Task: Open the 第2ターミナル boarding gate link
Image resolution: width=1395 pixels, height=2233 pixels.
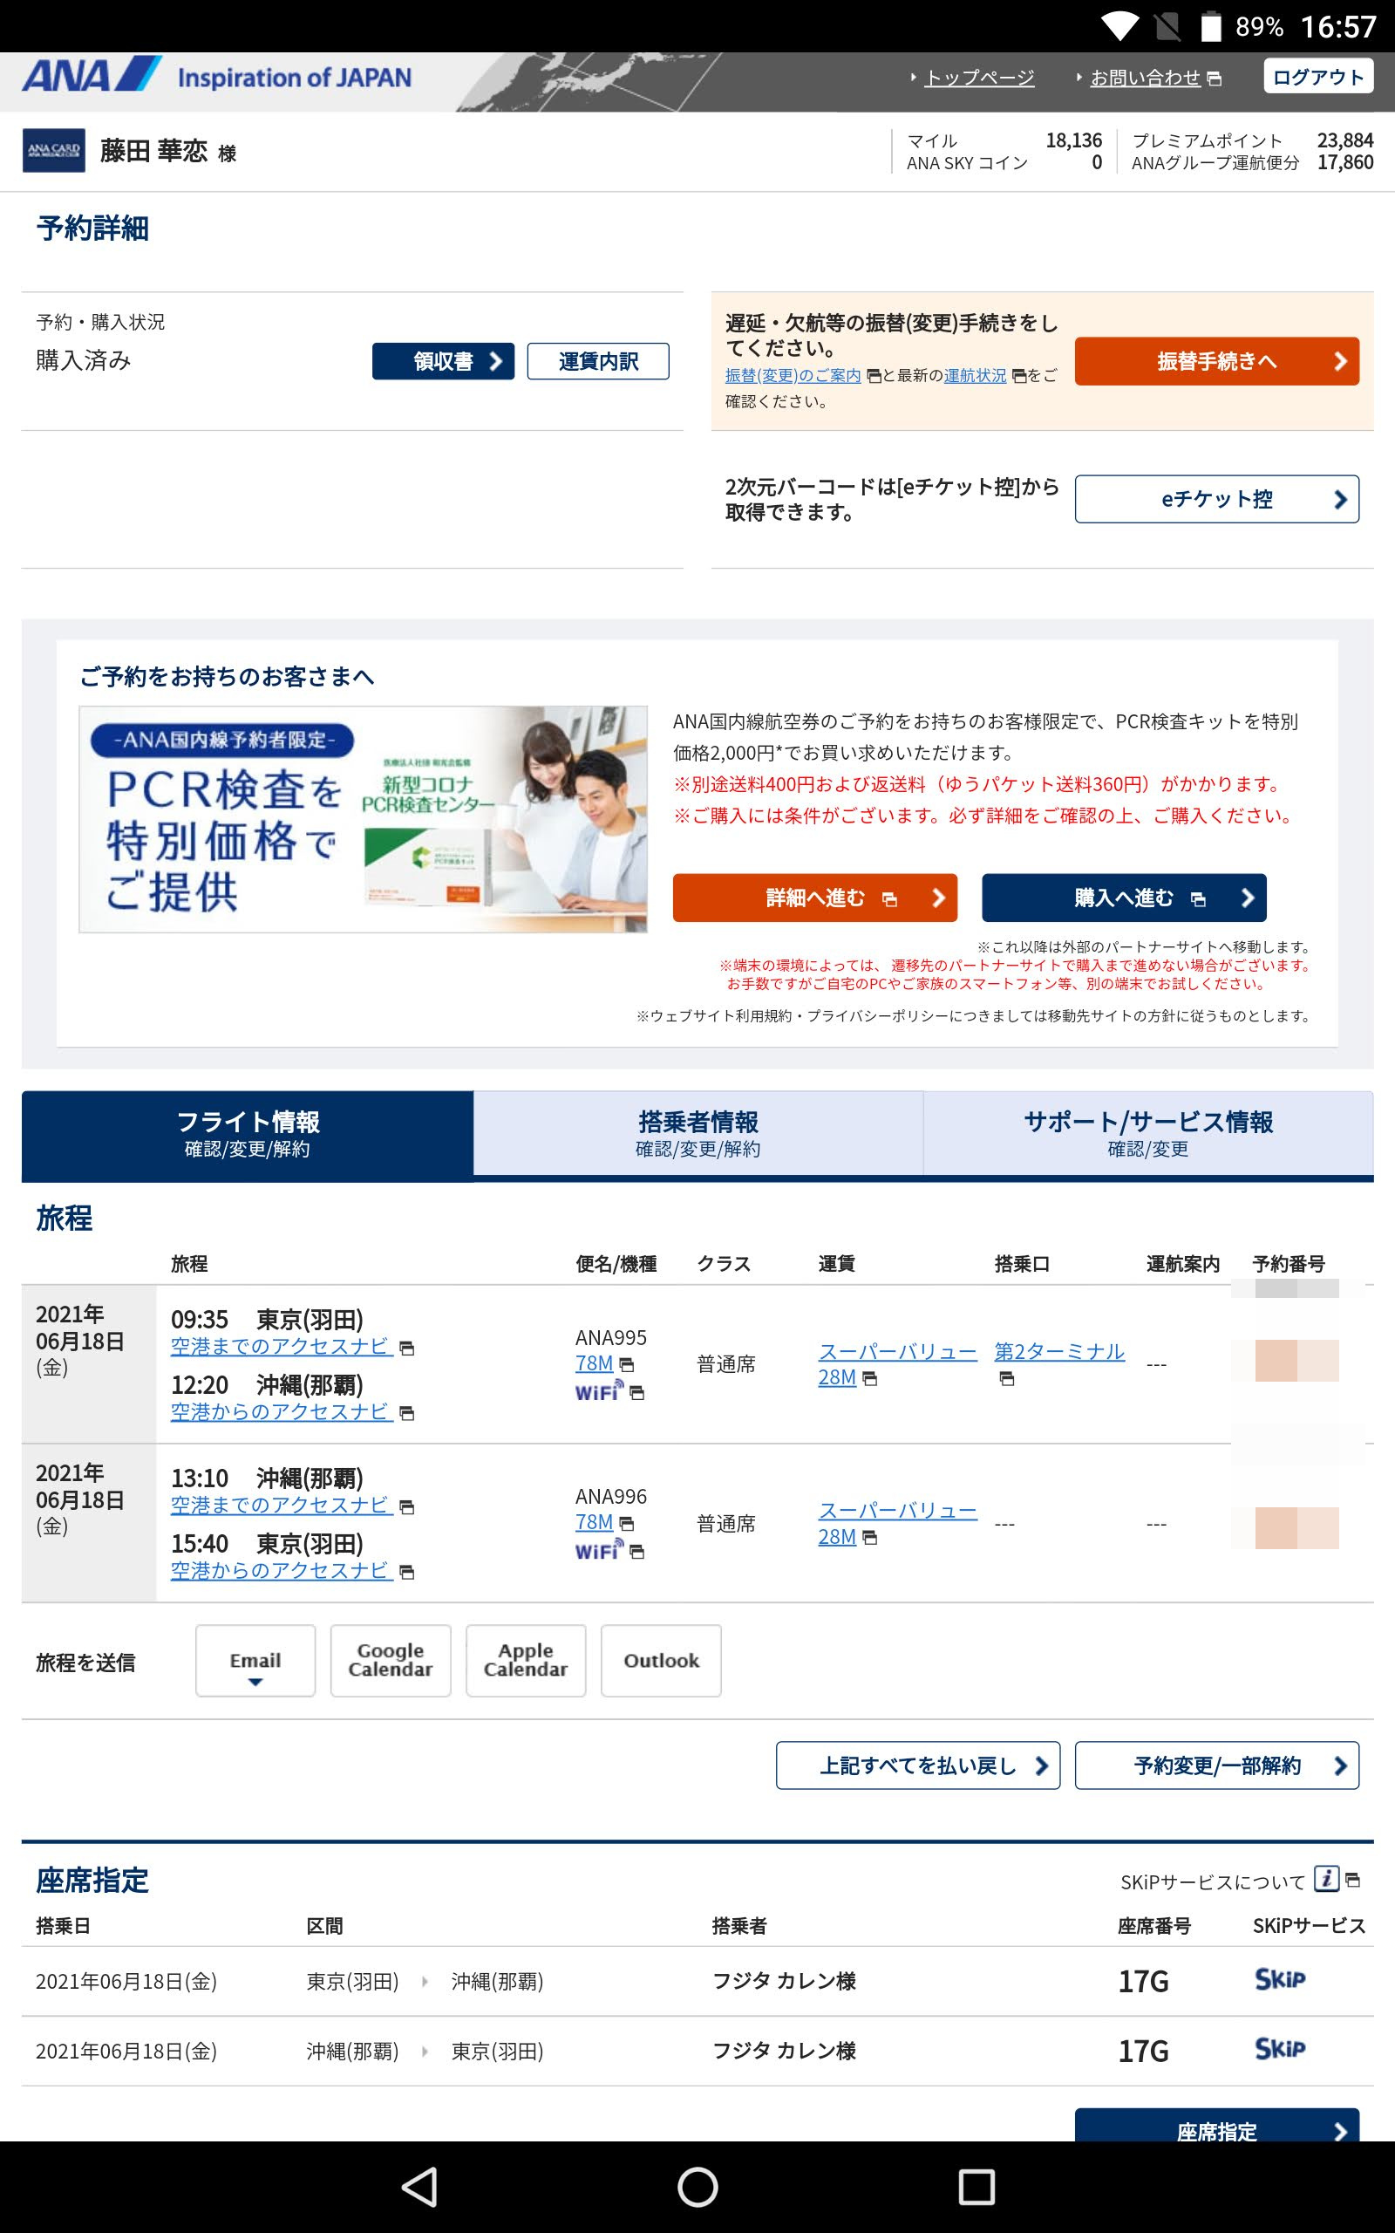Action: point(1058,1352)
